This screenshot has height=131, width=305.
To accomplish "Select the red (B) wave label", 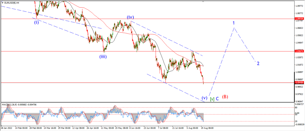I will point(225,97).
